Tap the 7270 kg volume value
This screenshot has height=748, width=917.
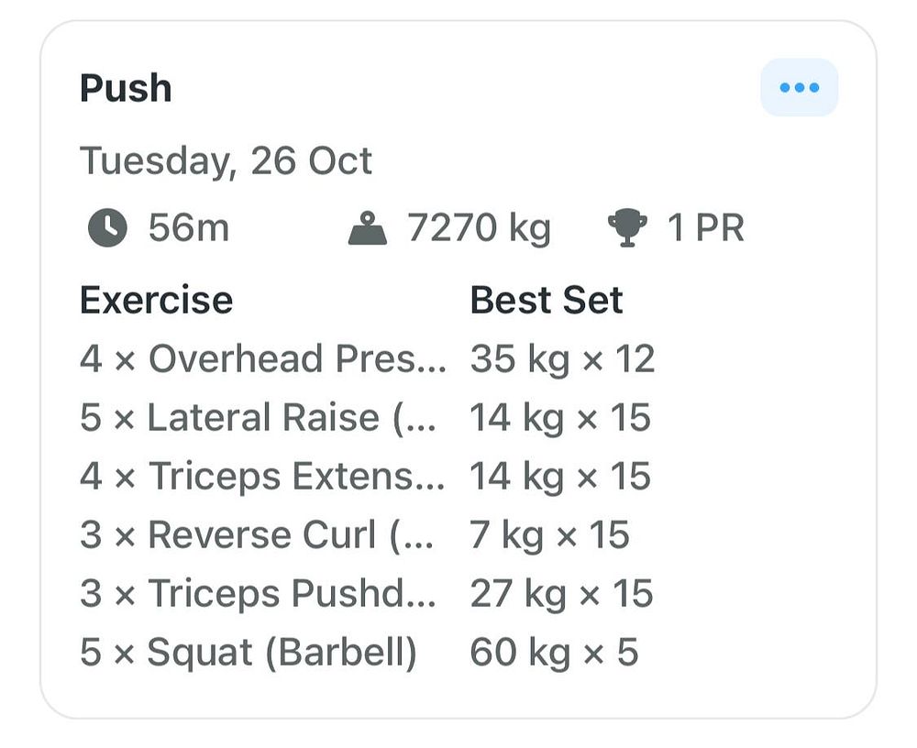(x=479, y=228)
